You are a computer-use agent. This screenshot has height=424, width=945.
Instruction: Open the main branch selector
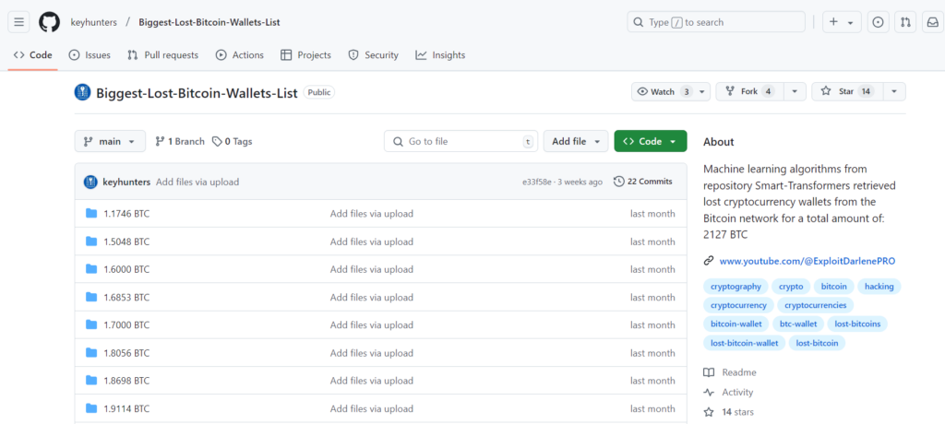click(x=111, y=142)
